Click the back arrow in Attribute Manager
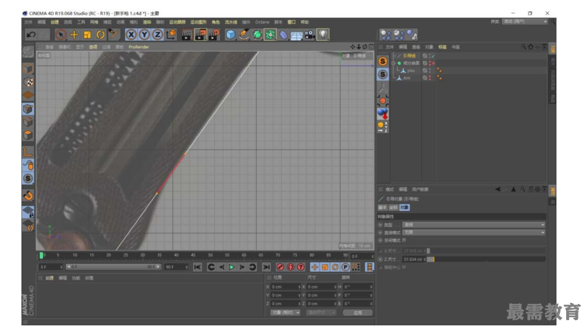 coord(498,189)
